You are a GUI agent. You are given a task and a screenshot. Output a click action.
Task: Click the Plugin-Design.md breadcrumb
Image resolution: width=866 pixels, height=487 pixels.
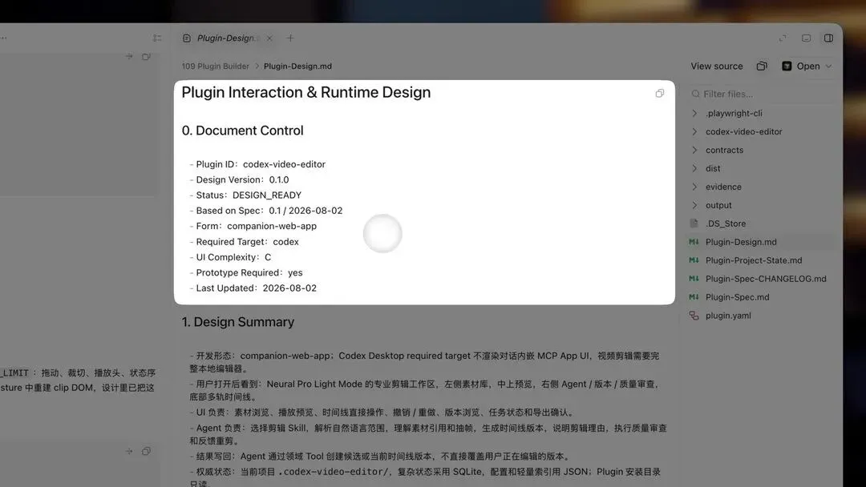297,66
